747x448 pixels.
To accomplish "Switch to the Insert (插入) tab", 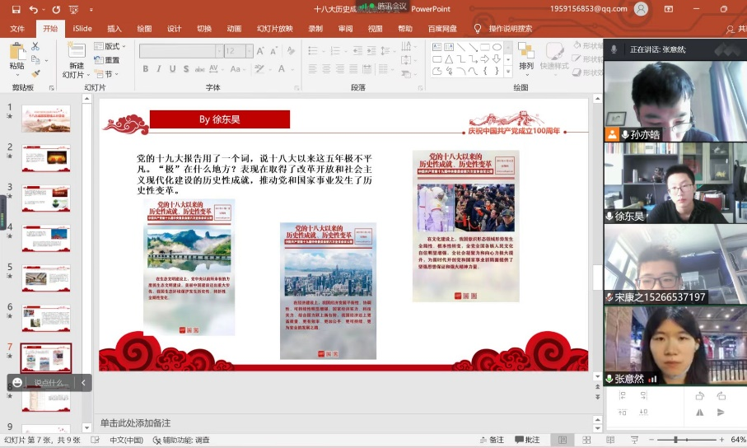I will point(114,29).
